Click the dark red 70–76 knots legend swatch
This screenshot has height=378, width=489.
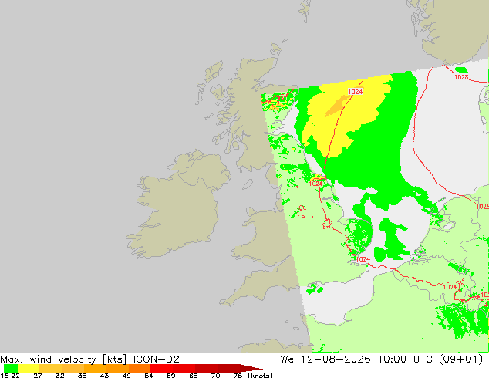point(228,368)
